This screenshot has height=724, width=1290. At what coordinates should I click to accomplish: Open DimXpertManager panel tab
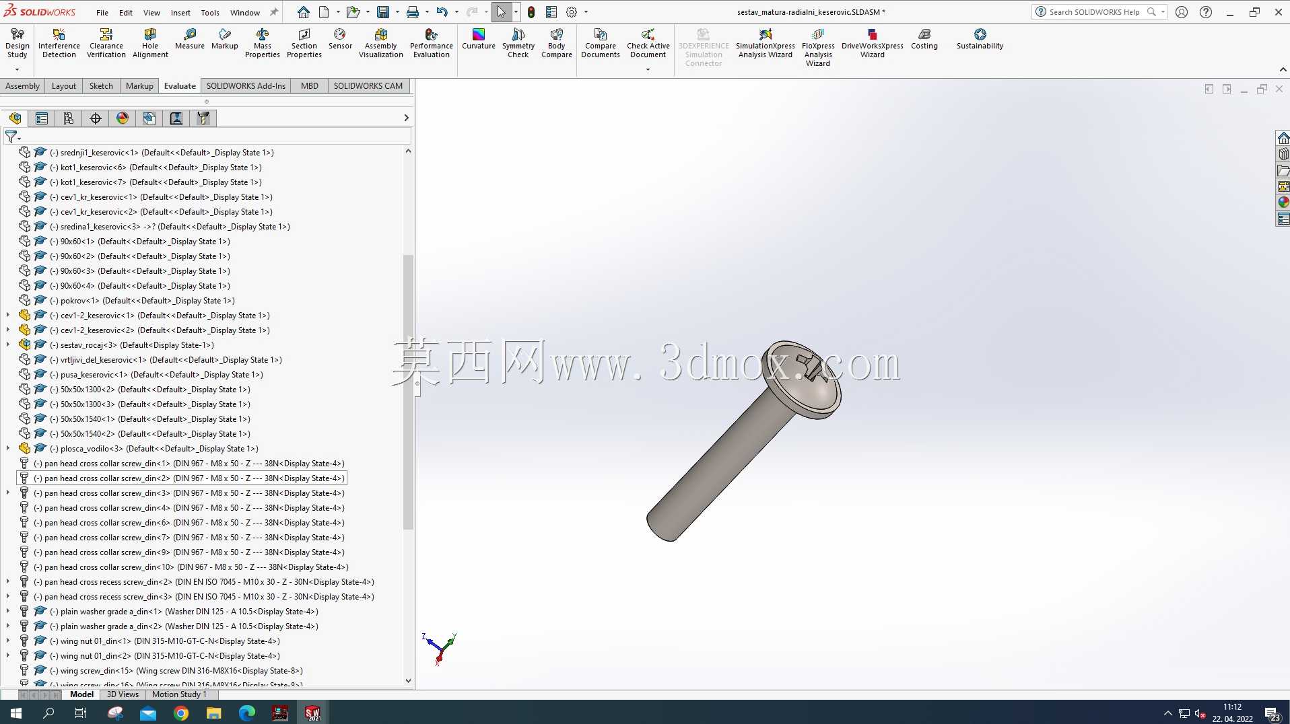[96, 118]
